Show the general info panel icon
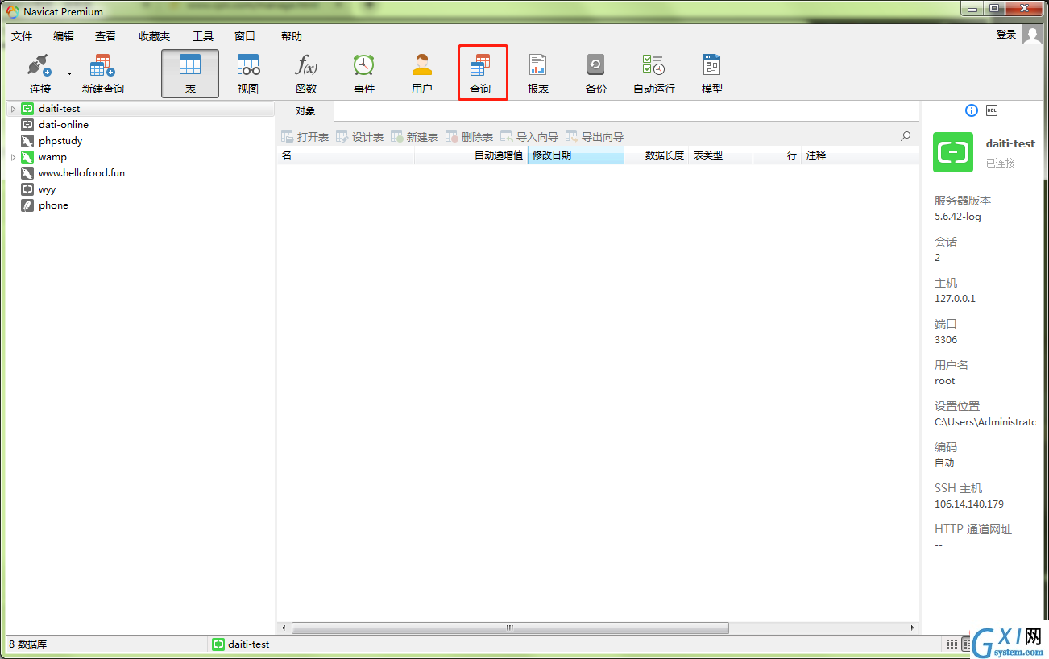Viewport: 1049px width, 659px height. point(972,110)
